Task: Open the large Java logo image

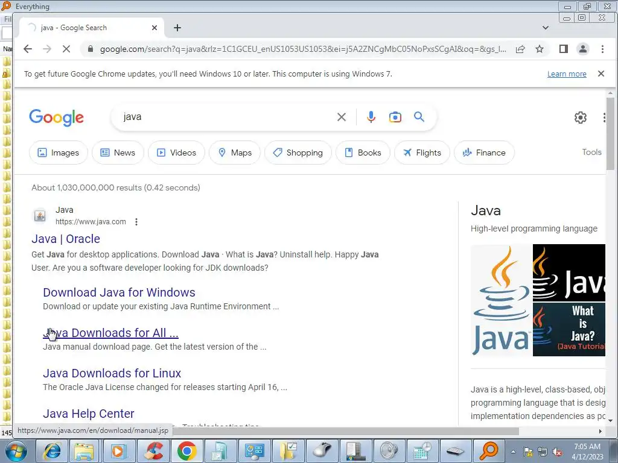Action: point(502,300)
